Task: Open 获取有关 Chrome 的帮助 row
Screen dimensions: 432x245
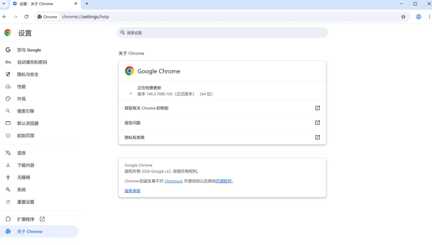Action: [222, 108]
